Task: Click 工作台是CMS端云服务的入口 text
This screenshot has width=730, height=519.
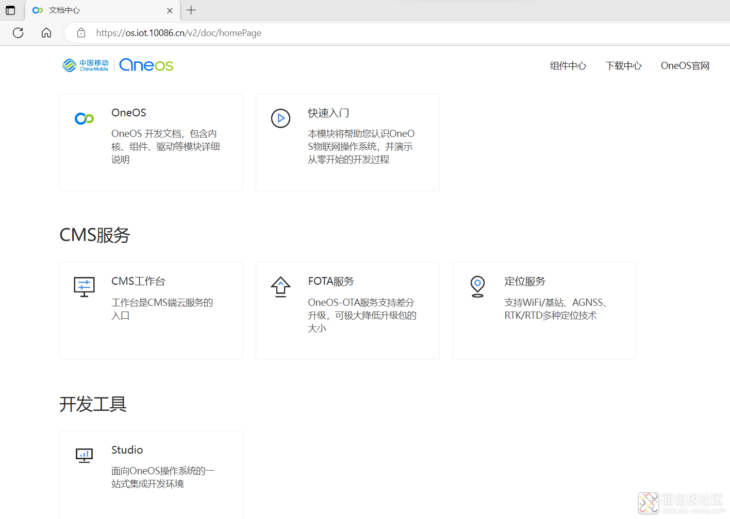Action: (x=162, y=309)
